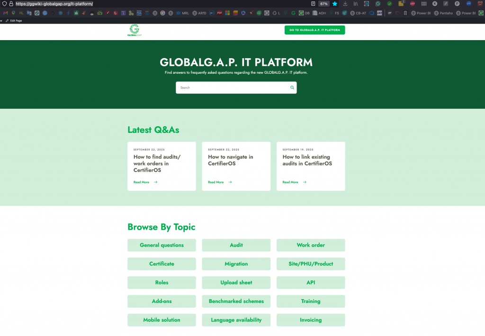Select the General questions topic

click(x=162, y=245)
